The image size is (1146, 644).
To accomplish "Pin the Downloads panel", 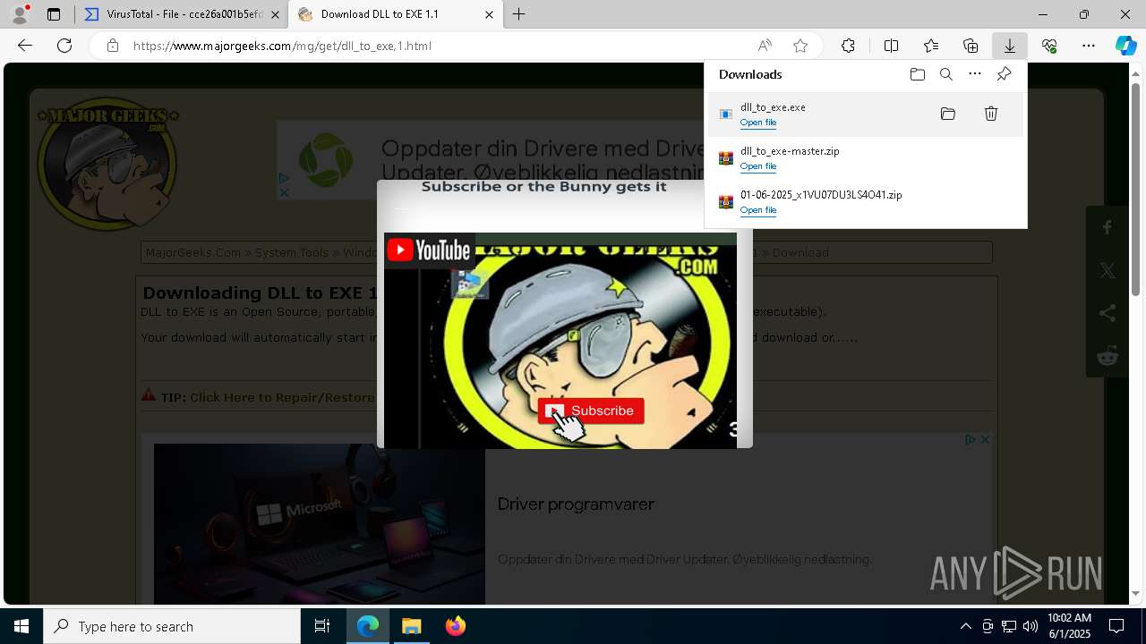I will (x=1005, y=74).
